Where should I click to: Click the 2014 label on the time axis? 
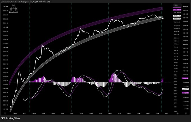coord(44,113)
